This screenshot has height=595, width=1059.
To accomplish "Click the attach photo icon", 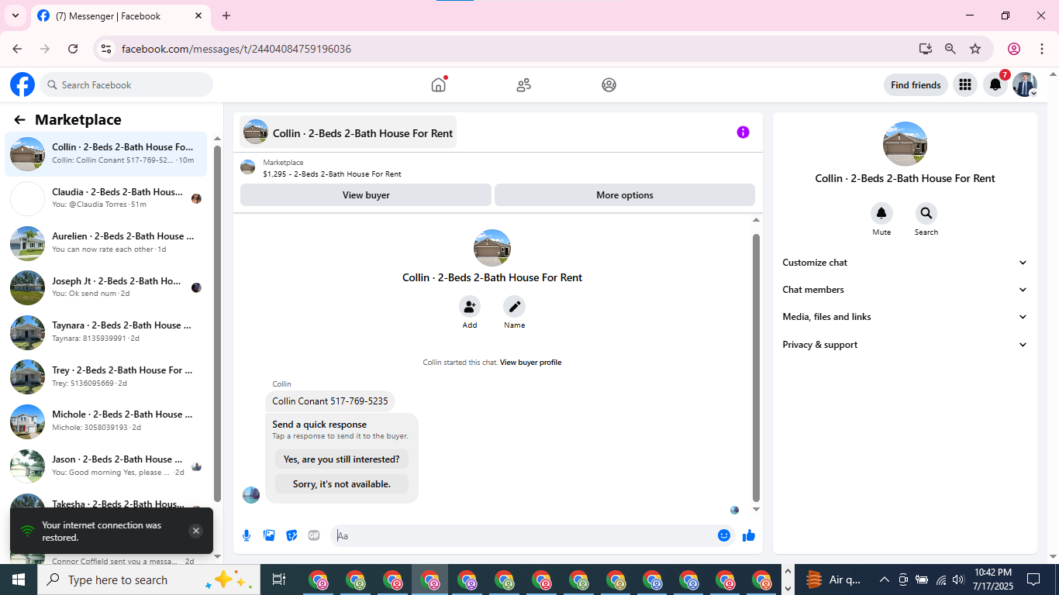I will [x=269, y=535].
